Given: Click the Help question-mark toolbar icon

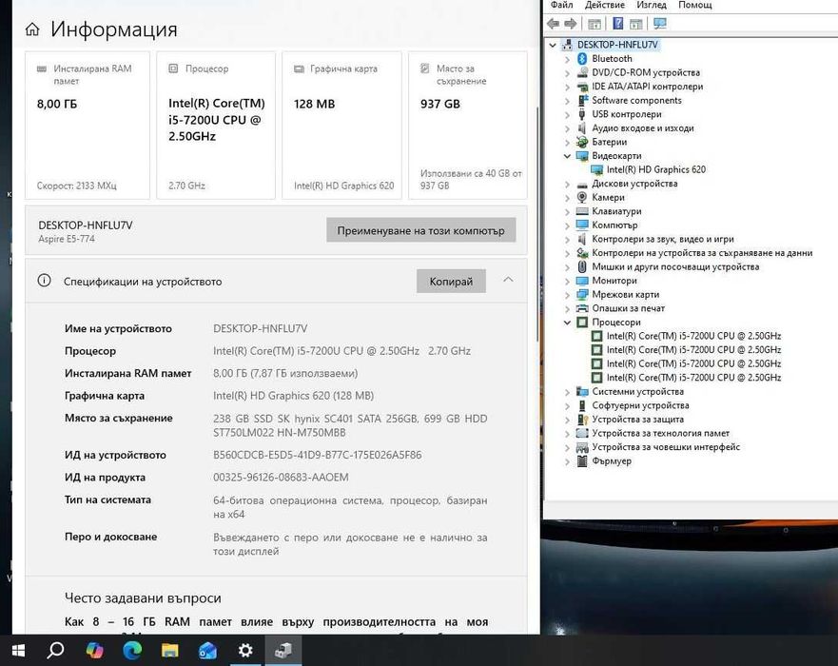Looking at the screenshot, I should pyautogui.click(x=618, y=24).
